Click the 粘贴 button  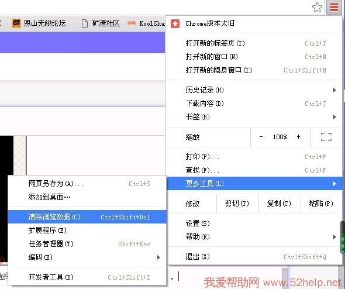tap(321, 204)
